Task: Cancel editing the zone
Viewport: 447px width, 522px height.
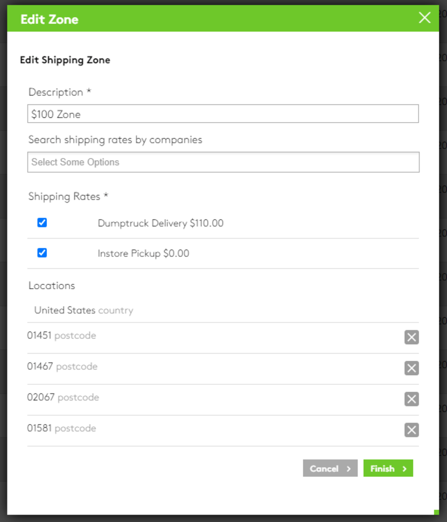Action: coord(330,468)
